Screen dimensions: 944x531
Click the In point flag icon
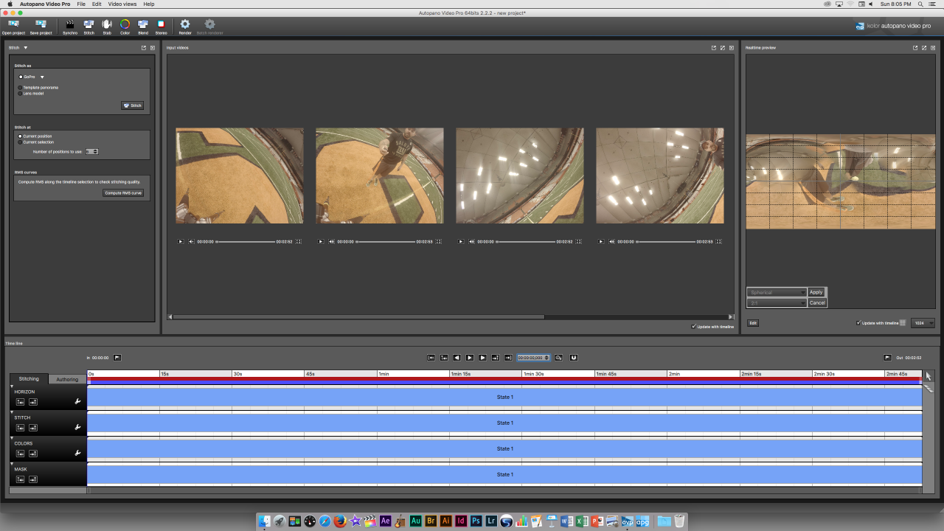coord(117,358)
